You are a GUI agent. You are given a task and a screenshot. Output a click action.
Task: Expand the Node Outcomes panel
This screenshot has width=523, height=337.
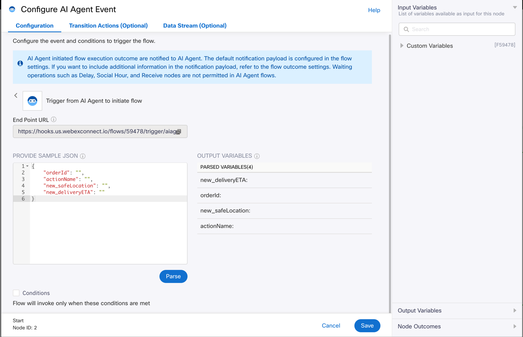tap(514, 326)
